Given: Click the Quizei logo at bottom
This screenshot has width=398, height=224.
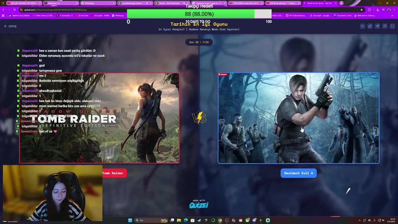Looking at the screenshot, I should point(199,205).
